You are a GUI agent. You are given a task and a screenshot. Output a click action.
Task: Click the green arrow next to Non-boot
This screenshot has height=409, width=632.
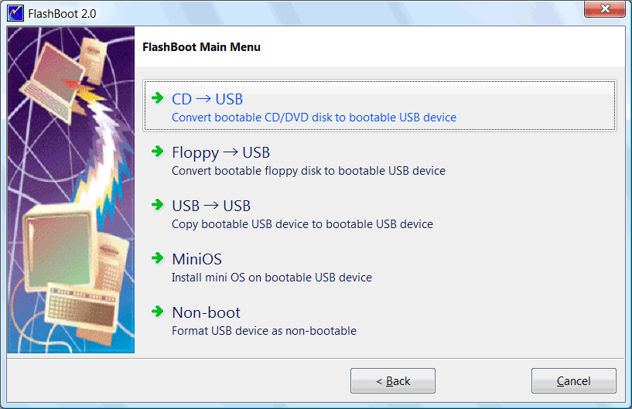tap(158, 312)
